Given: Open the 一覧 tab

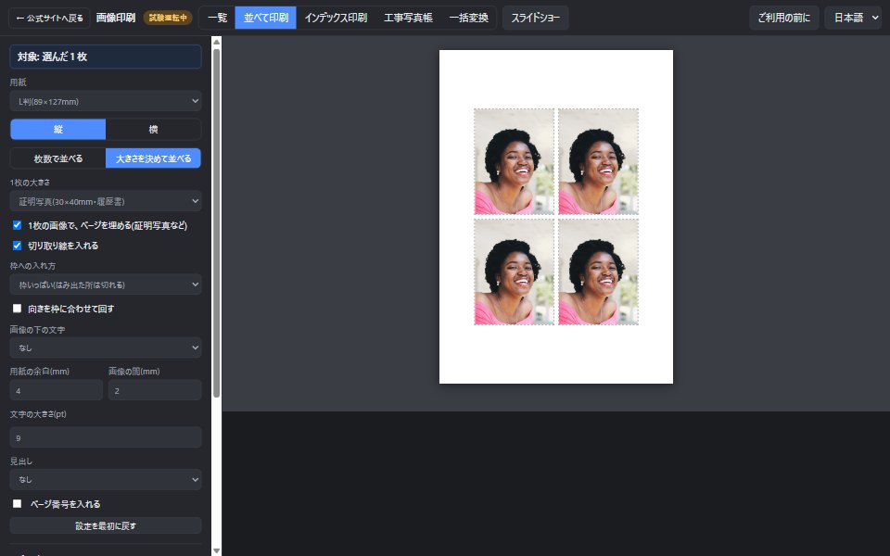Looking at the screenshot, I should (x=217, y=18).
